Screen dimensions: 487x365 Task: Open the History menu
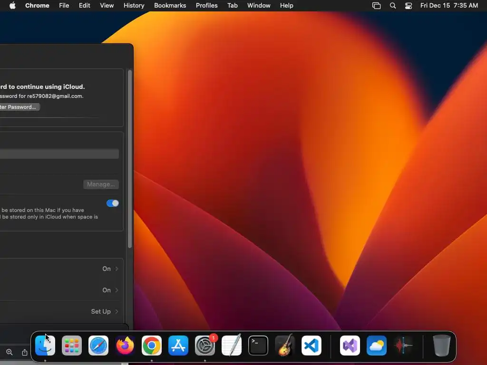(134, 6)
